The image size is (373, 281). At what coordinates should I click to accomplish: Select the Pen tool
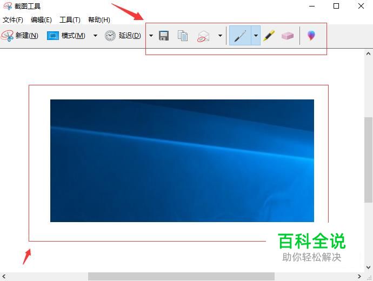(240, 36)
